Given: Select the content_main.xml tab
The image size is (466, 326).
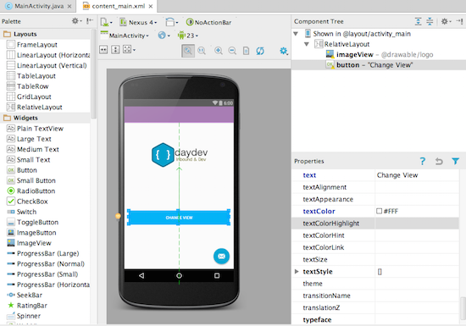Looking at the screenshot, I should coord(118,6).
